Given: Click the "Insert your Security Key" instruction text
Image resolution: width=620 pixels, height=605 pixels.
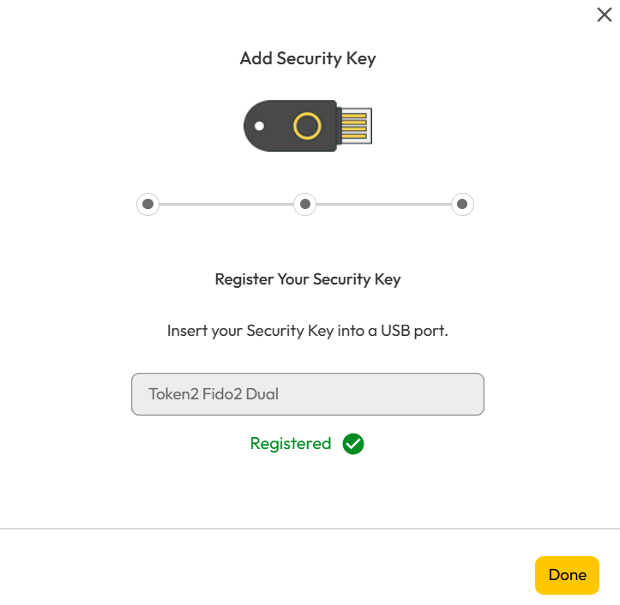Looking at the screenshot, I should [257, 331].
